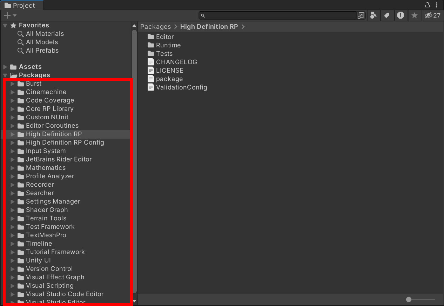Screen dimensions: 444x306
Task: Open Search by Type filter
Action: (374, 15)
